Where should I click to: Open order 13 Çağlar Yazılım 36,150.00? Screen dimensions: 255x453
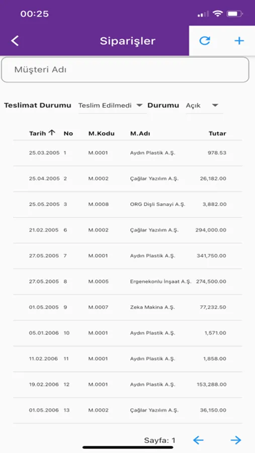[127, 410]
